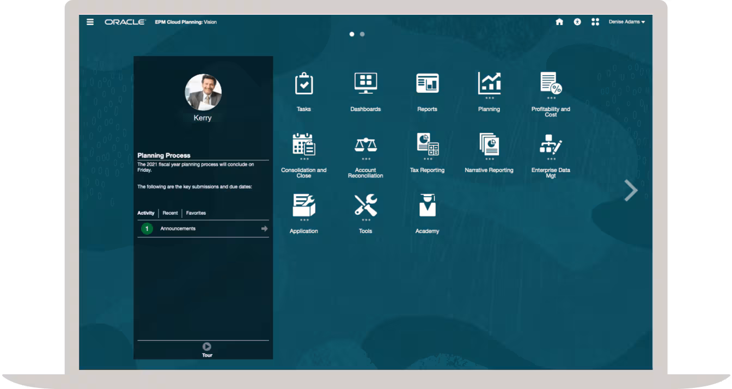
Task: Open Profitability and Cost
Action: (550, 82)
